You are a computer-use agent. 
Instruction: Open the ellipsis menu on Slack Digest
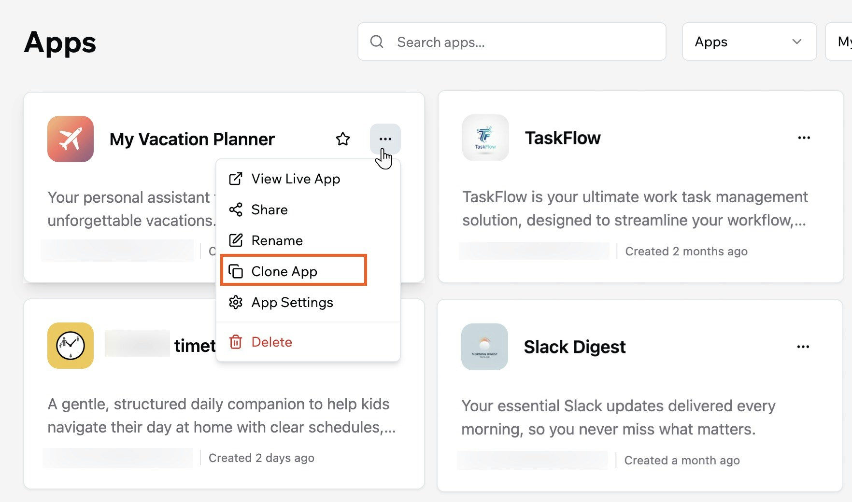pos(803,347)
